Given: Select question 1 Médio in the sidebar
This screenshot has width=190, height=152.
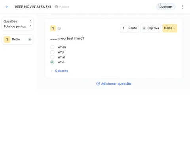Looking at the screenshot, I should [17, 40].
